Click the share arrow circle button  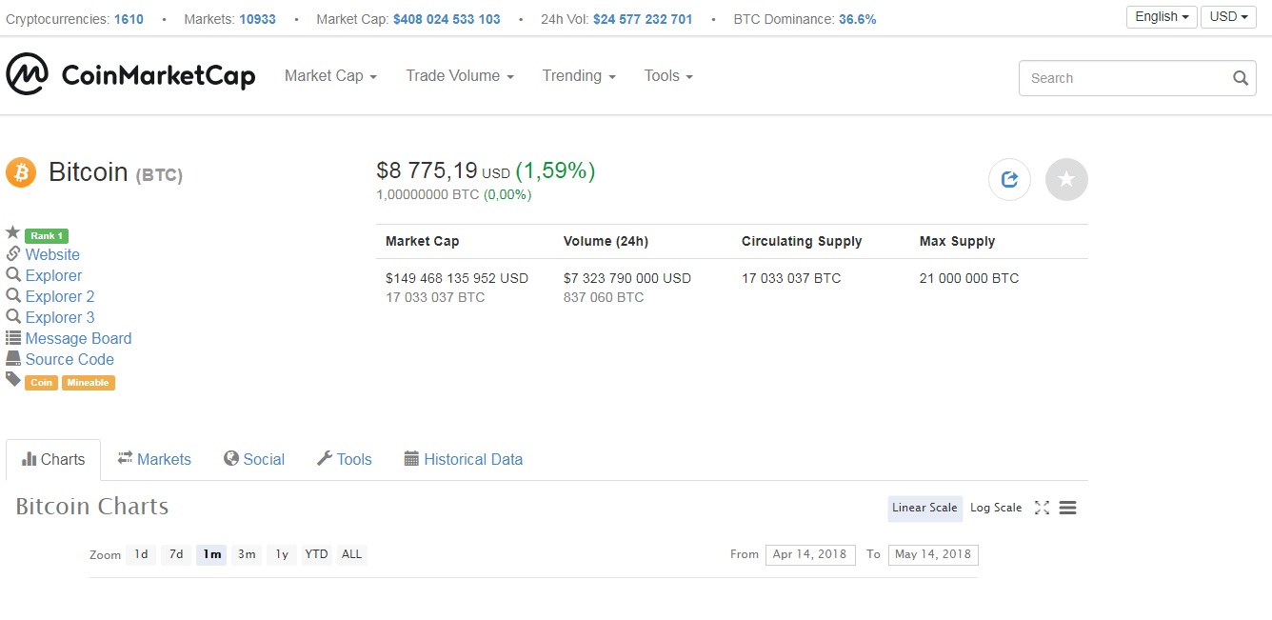point(1009,179)
